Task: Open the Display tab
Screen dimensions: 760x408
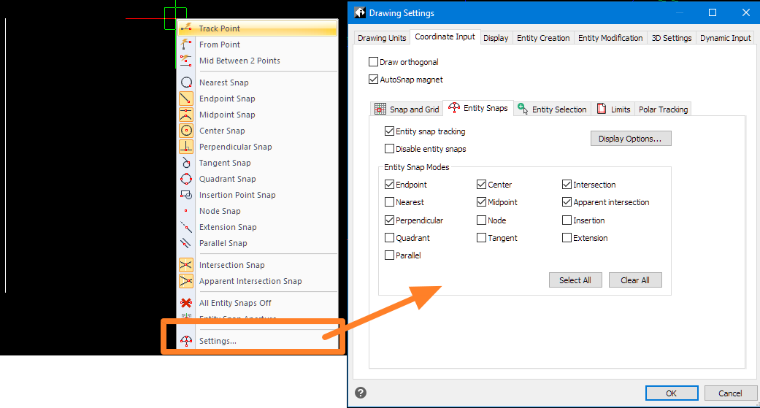Action: pyautogui.click(x=496, y=38)
